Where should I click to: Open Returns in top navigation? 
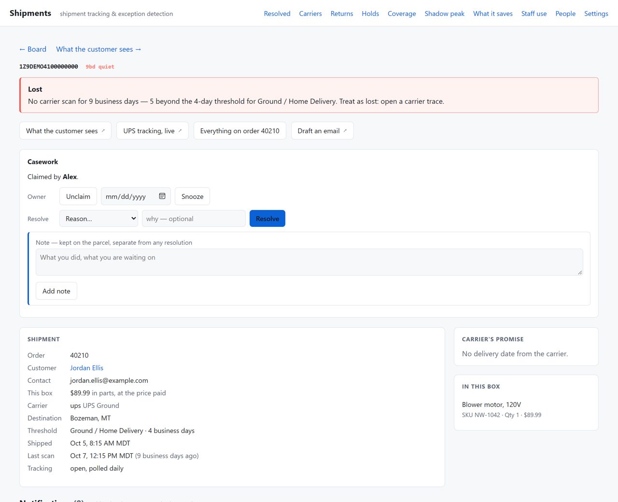pyautogui.click(x=342, y=14)
